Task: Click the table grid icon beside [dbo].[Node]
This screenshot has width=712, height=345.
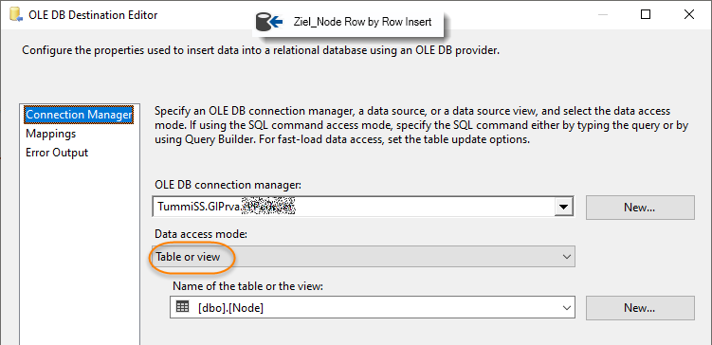Action: (x=183, y=307)
